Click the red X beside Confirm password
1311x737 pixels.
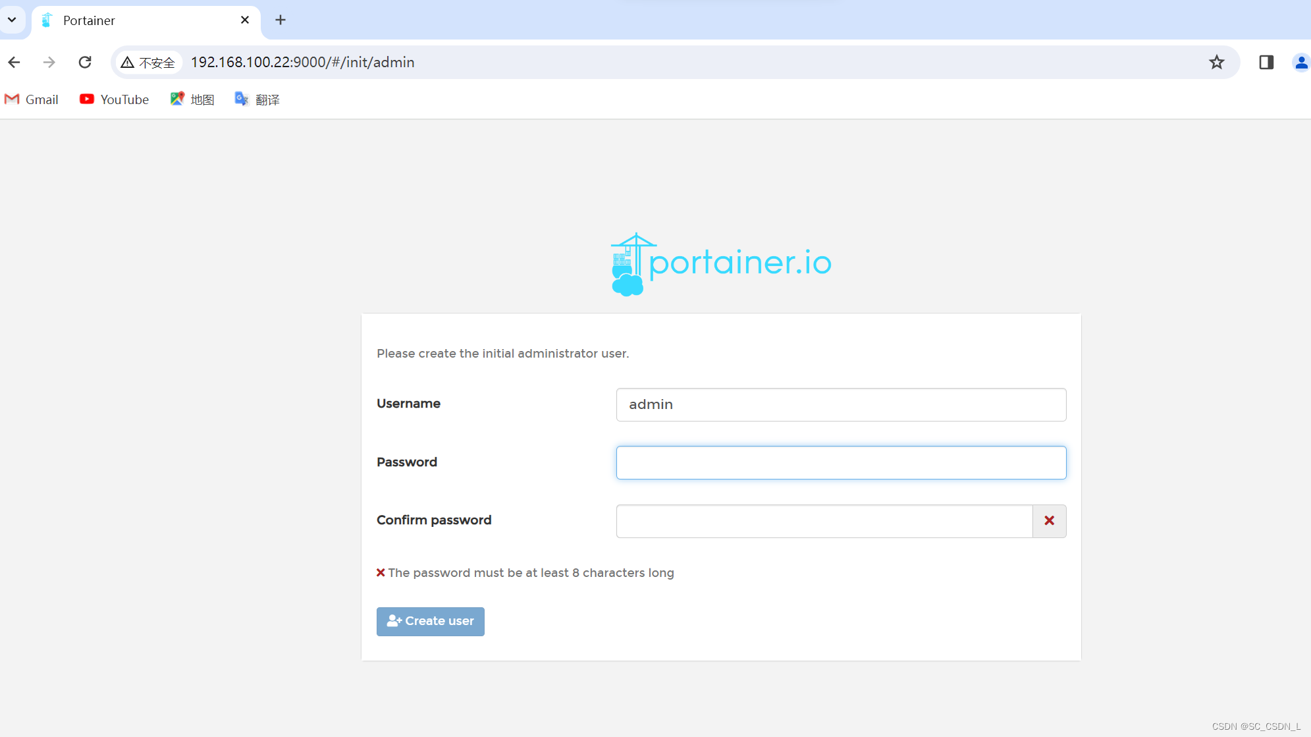(x=1049, y=521)
